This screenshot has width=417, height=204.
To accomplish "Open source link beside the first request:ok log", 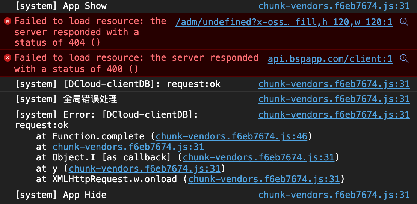I will pyautogui.click(x=334, y=84).
